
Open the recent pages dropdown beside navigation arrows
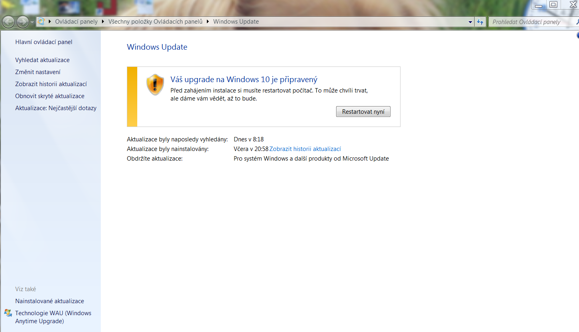click(x=32, y=22)
